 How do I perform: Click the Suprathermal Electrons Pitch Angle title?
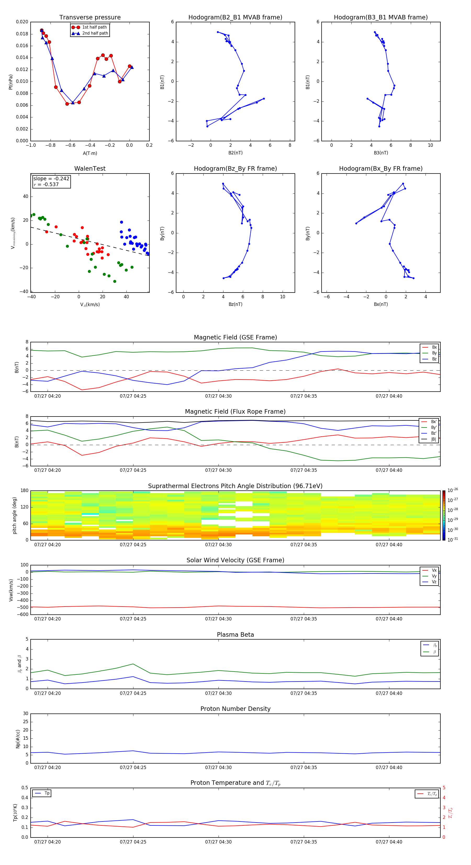(235, 486)
